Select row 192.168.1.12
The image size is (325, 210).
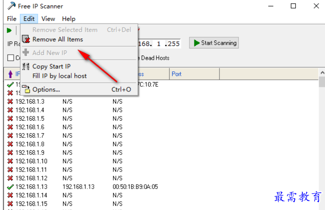pyautogui.click(x=161, y=178)
